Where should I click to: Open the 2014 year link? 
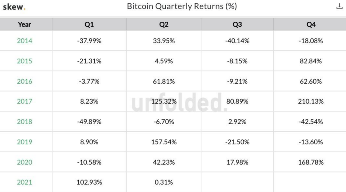point(25,41)
